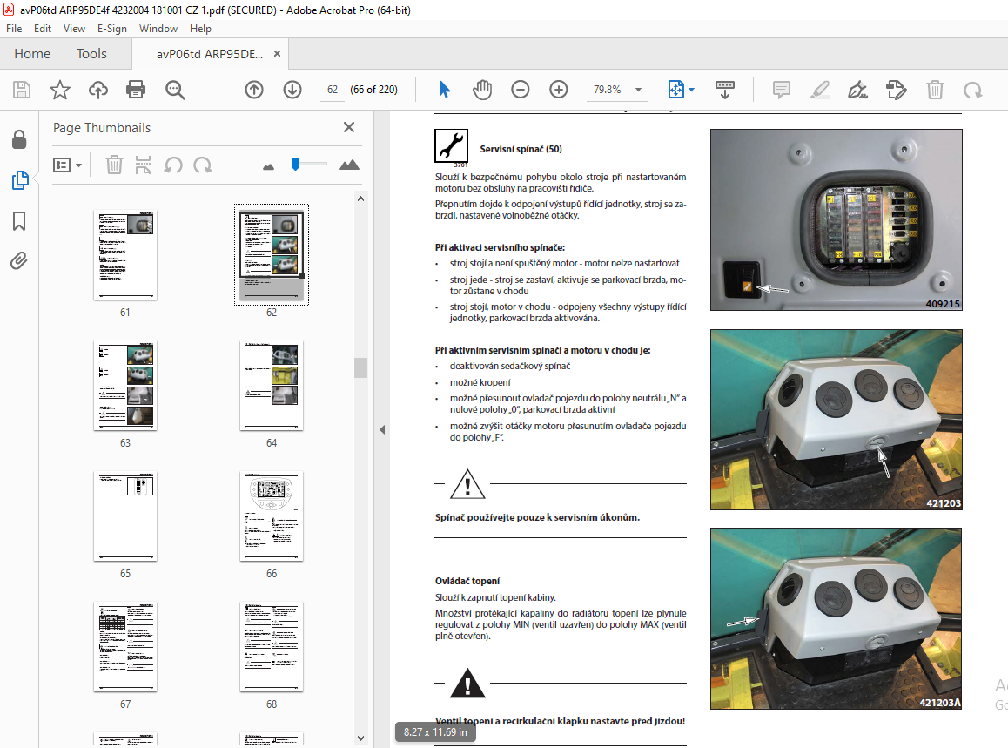The width and height of the screenshot is (1008, 748).
Task: Open the Help menu
Action: tap(200, 28)
